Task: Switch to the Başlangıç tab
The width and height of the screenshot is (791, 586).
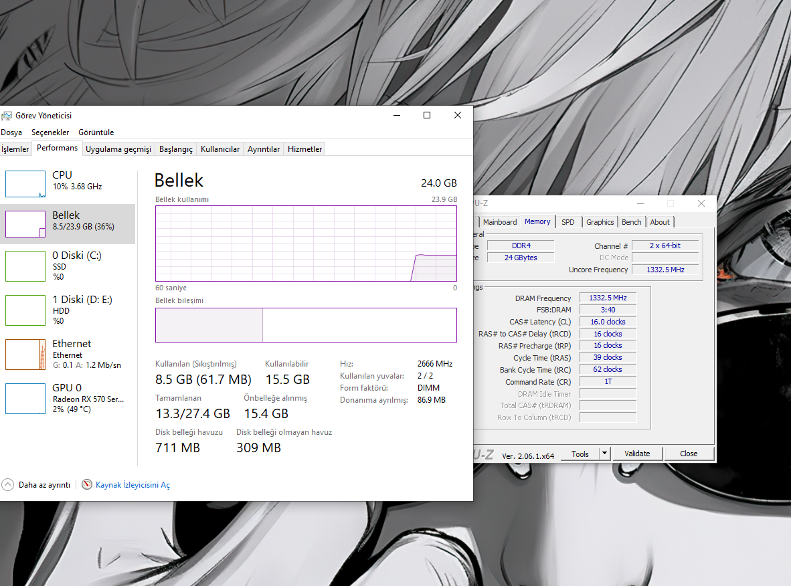Action: pos(175,149)
